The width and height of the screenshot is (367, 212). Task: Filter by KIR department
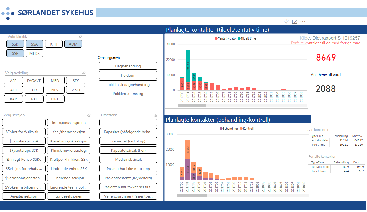tap(34, 90)
